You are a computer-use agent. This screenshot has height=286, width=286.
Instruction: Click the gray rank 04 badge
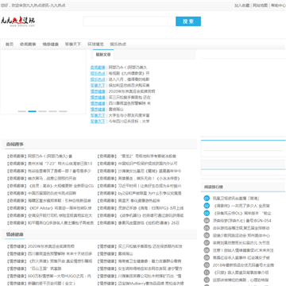[207, 220]
